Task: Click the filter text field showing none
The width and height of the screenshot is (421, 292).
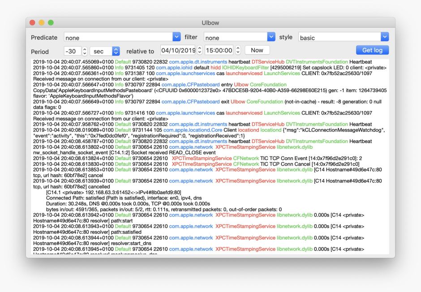Action: [x=235, y=38]
